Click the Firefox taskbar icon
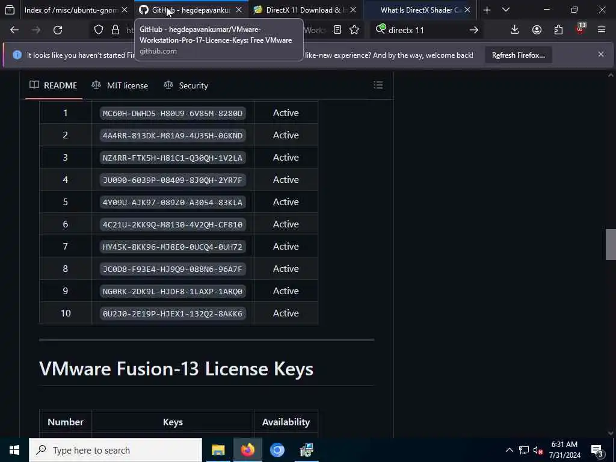Viewport: 616px width, 462px height. click(x=247, y=450)
